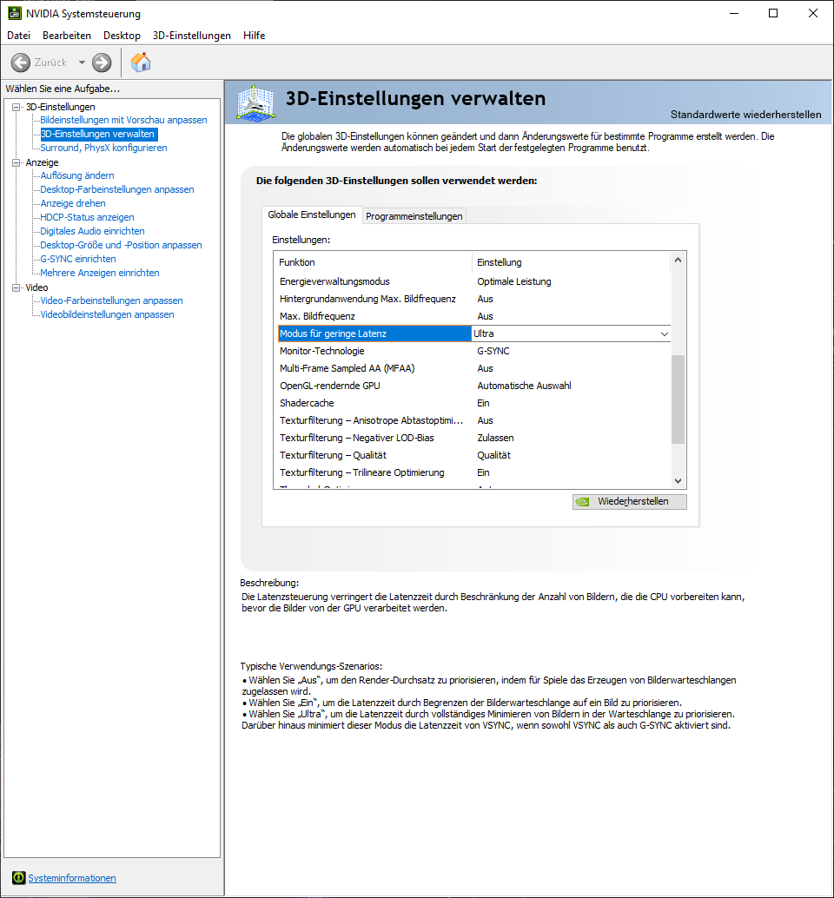Open Digitales Audio einrichten
The image size is (834, 898).
coord(92,231)
